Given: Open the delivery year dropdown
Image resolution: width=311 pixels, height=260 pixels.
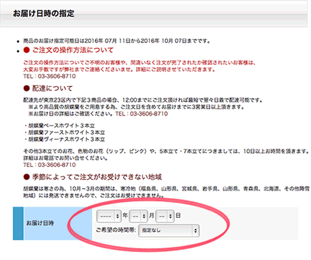Looking at the screenshot, I should click(x=109, y=216).
